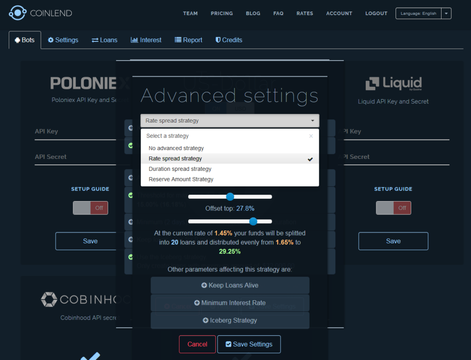Expand Keep Loans Alive parameter

[230, 285]
